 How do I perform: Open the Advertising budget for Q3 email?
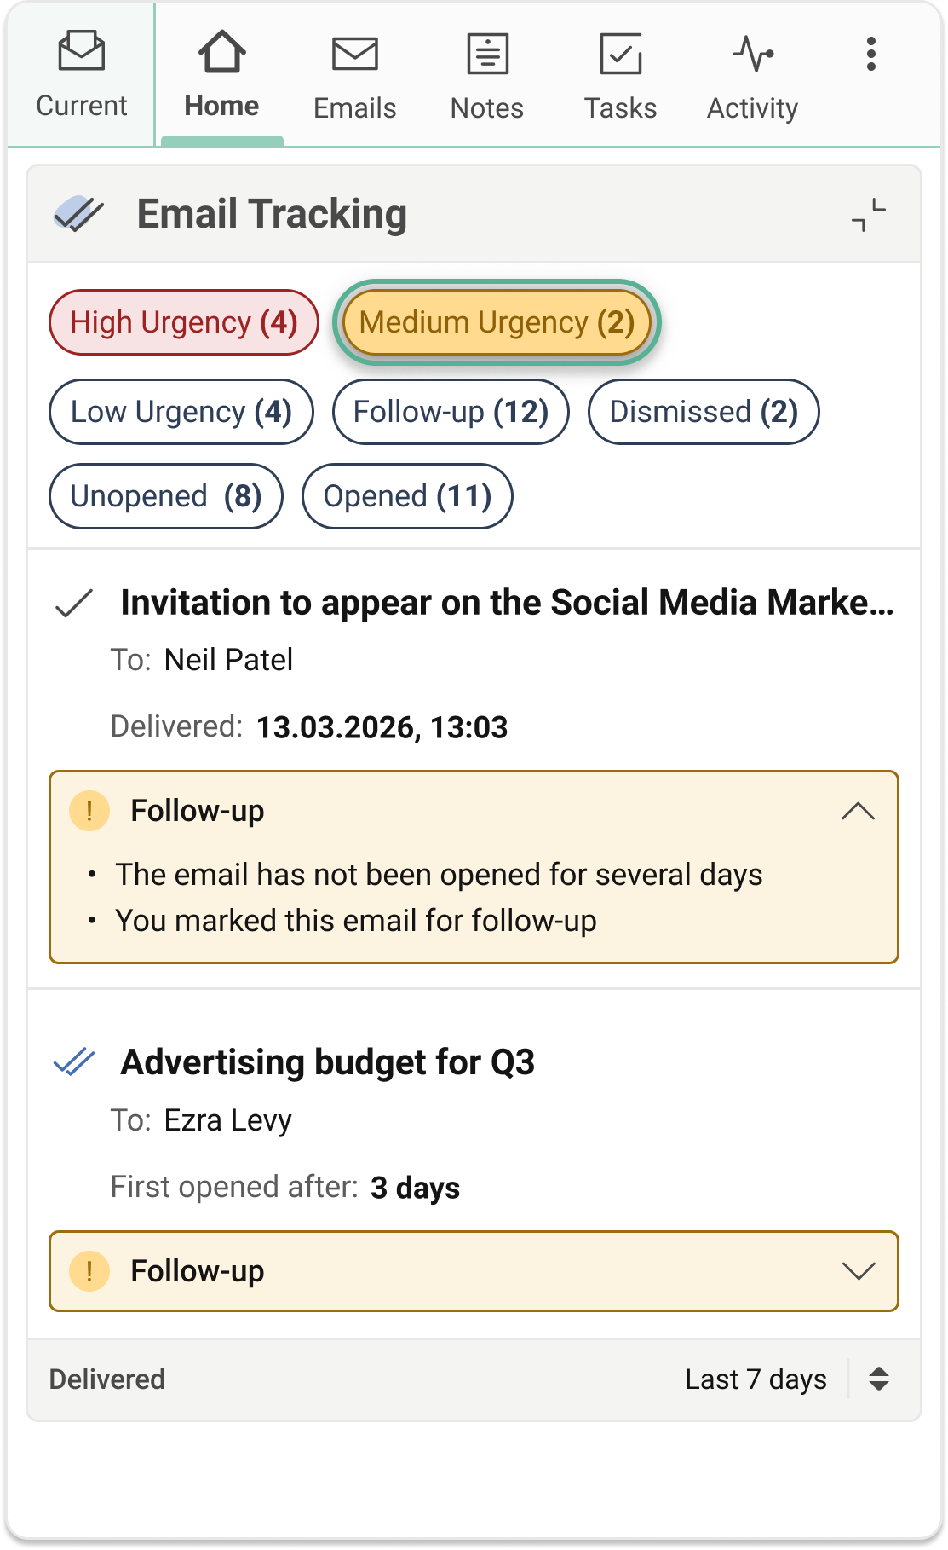point(328,1062)
